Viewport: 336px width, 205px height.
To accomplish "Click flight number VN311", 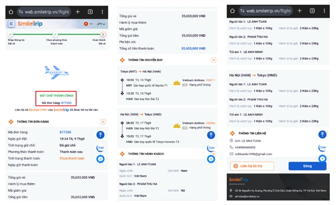I will point(210,80).
